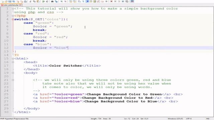This screenshot has width=214, height=120.
Task: Collapse the switch fold marker on line 4
Action: tap(13, 19)
